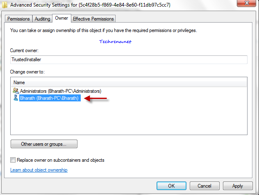Image resolution: width=259 pixels, height=195 pixels.
Task: Select Administrators (Bharath-PC\Administrators) entry
Action: [x=61, y=91]
